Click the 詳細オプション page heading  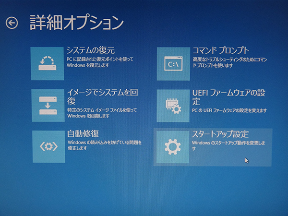pyautogui.click(x=76, y=23)
